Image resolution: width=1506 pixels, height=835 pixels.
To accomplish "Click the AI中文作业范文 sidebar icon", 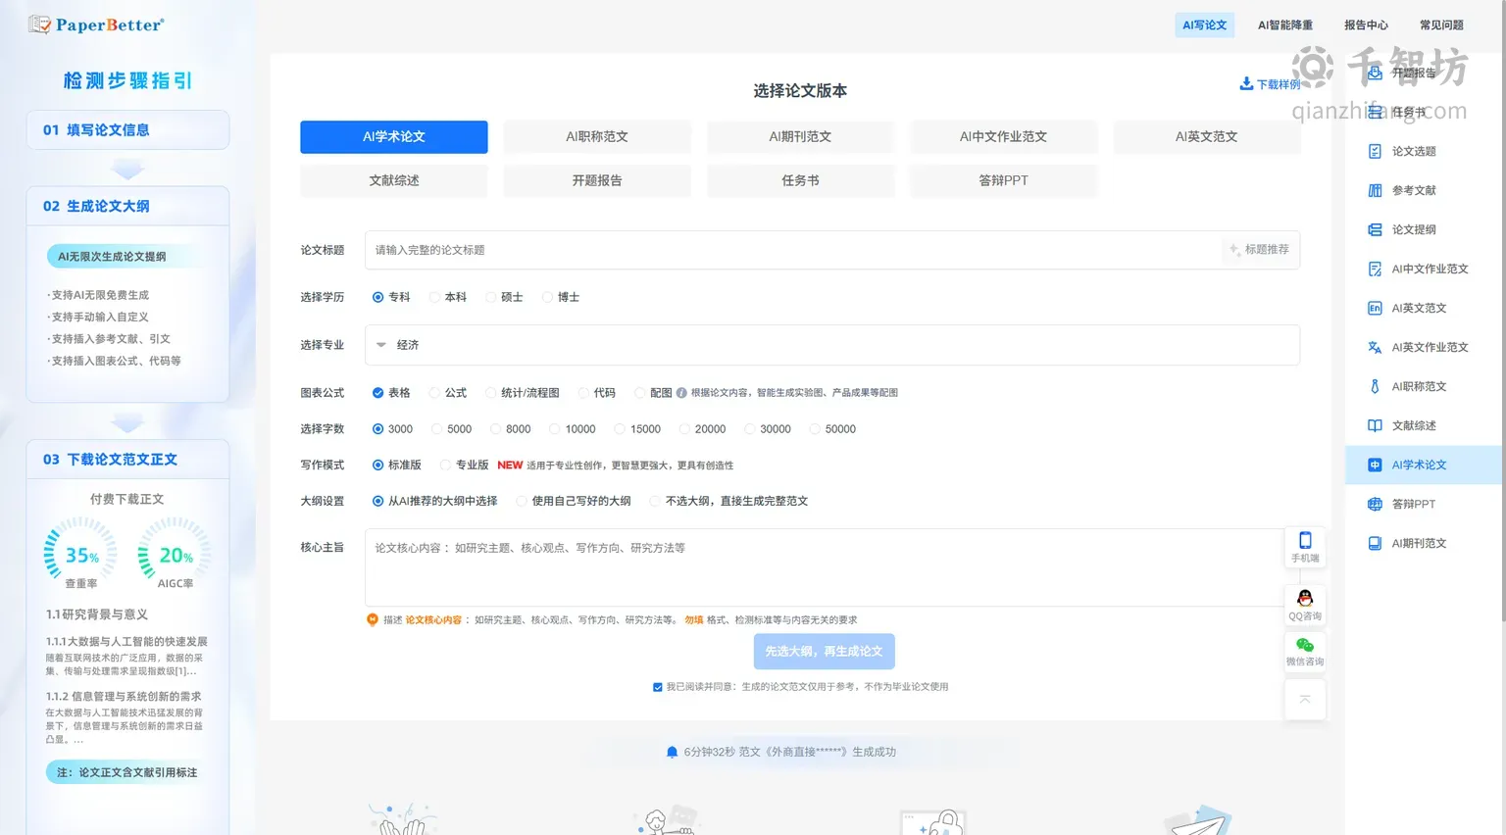I will [1375, 269].
